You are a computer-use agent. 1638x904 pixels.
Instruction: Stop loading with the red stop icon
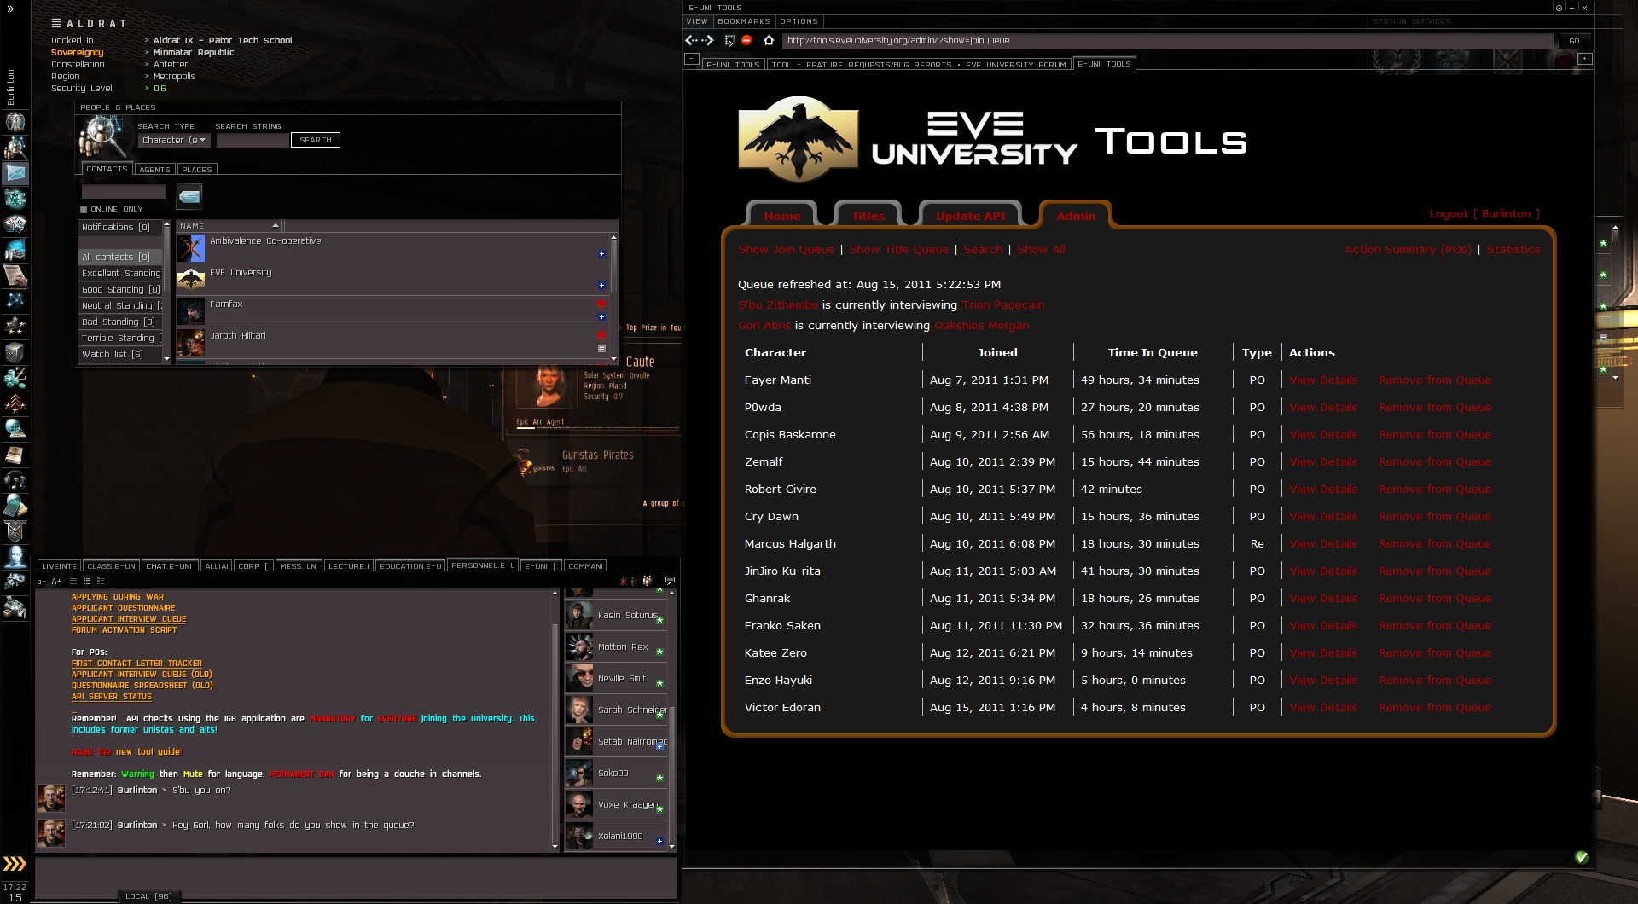coord(747,40)
